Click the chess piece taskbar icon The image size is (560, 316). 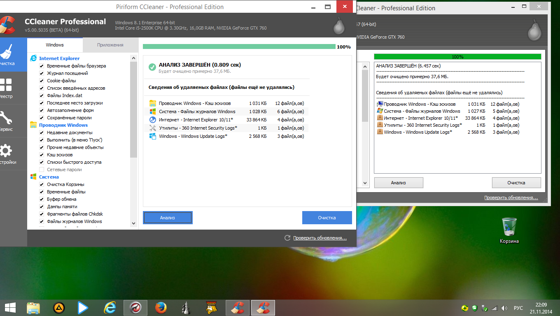click(x=186, y=308)
